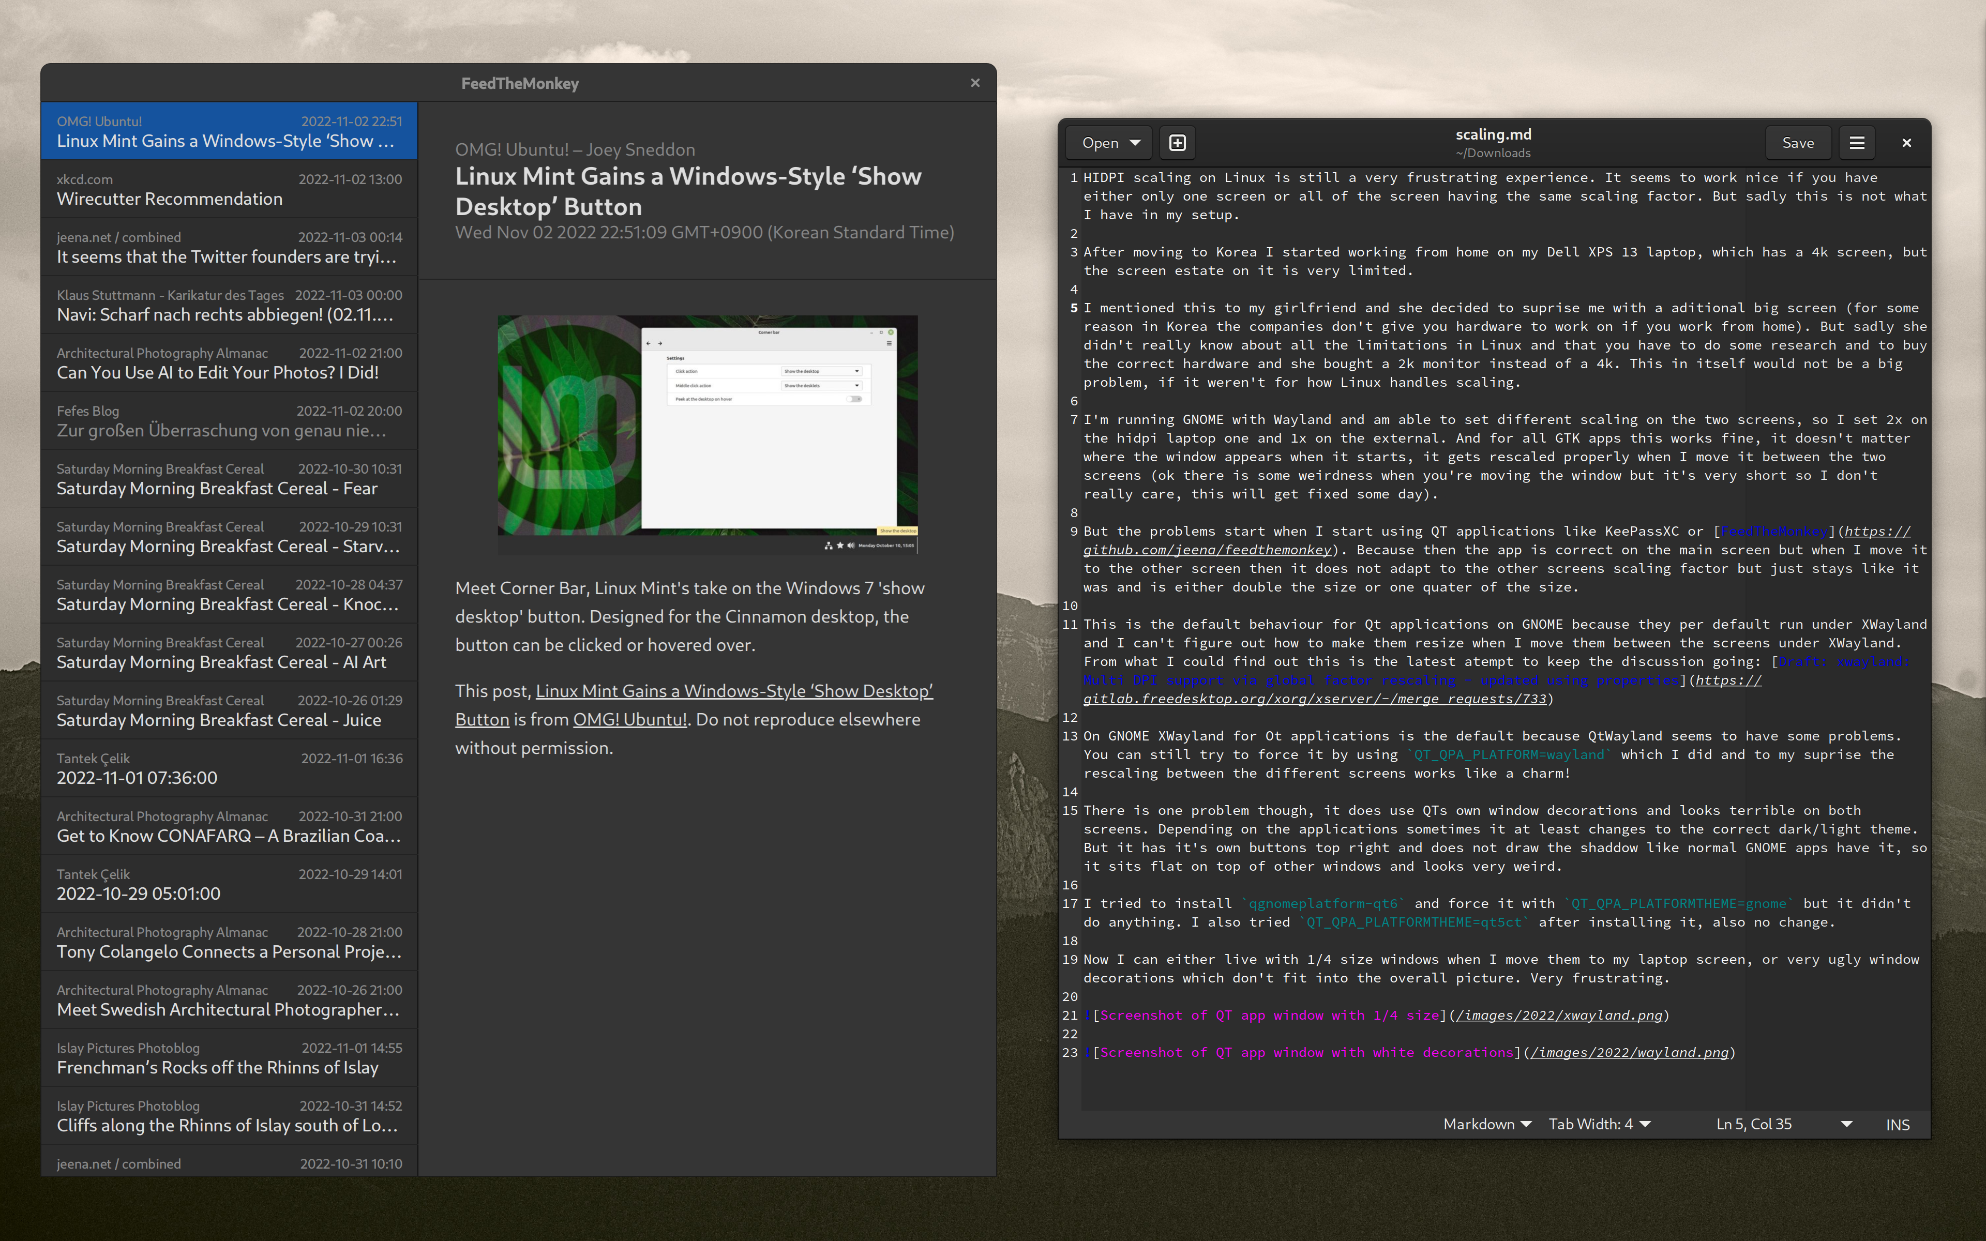Select Frenchman's Rocks off the Rhinns entry
Screen dimensions: 1986x1241
click(x=229, y=1058)
